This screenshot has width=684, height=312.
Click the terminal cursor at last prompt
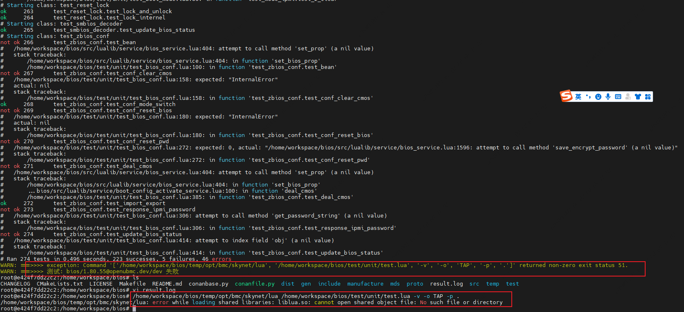coord(134,309)
